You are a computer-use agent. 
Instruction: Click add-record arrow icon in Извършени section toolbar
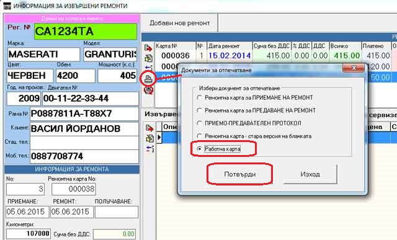point(150,128)
